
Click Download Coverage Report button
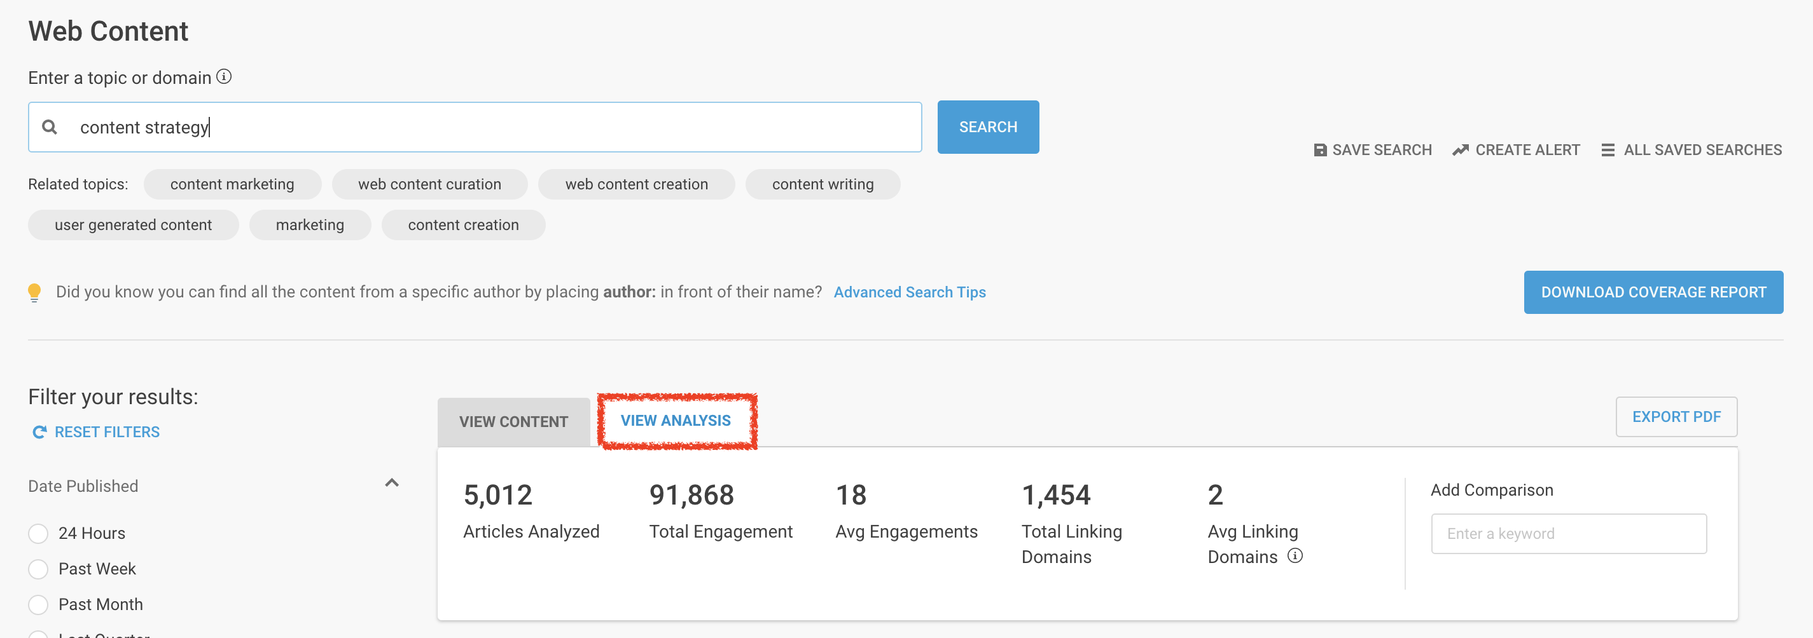click(1653, 292)
